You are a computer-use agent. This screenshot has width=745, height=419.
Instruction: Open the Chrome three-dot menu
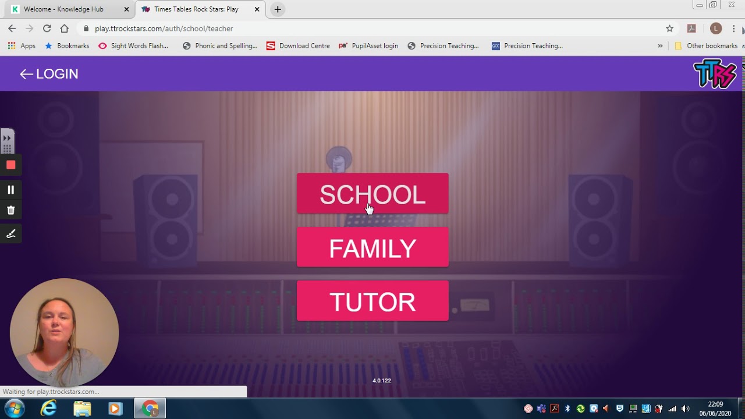tap(733, 29)
